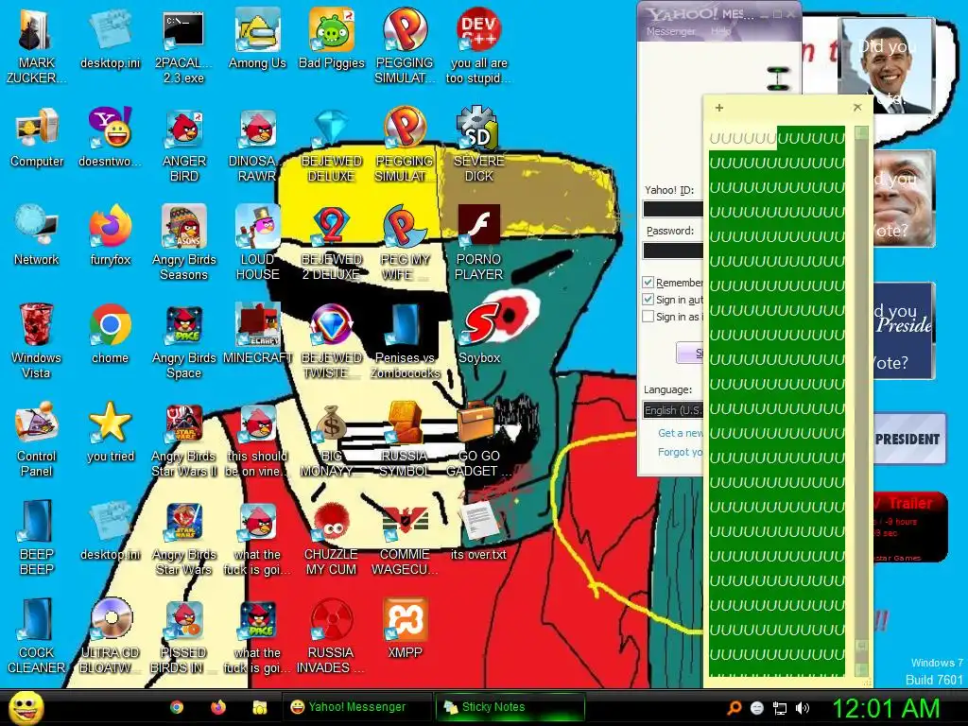Image resolution: width=968 pixels, height=726 pixels.
Task: Open the 12:01 AM taskbar clock
Action: coord(886,708)
